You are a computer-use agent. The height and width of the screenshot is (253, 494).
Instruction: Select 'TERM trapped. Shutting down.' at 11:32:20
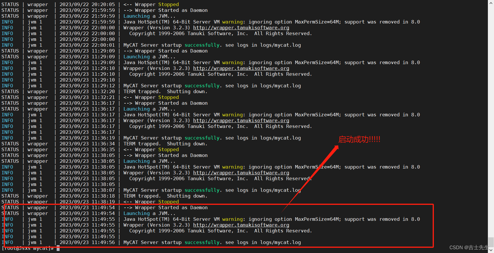pyautogui.click(x=166, y=92)
